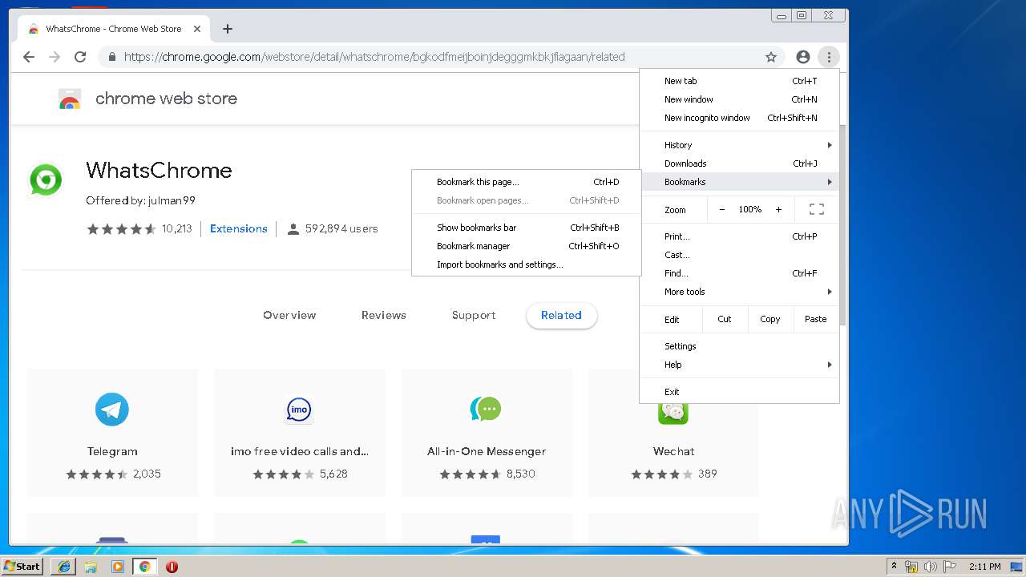
Task: Click the Chrome Web Store logo
Action: (70, 99)
